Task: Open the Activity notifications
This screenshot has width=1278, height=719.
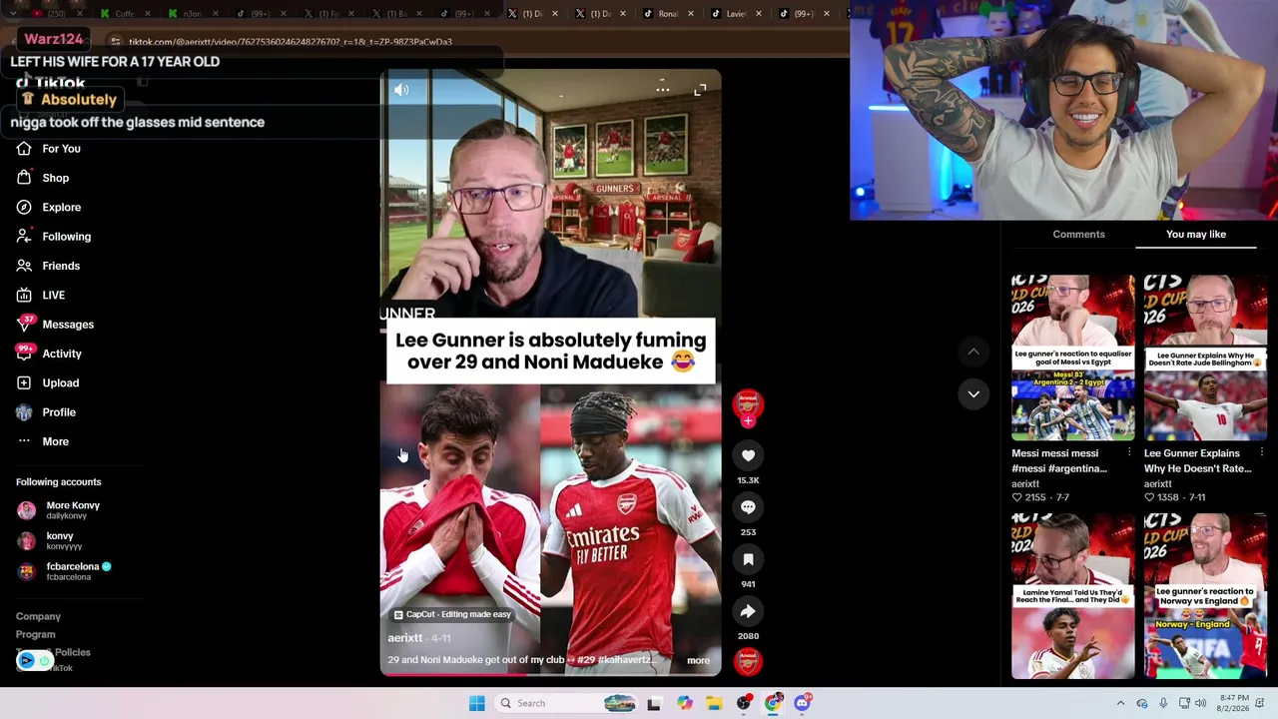Action: point(48,354)
